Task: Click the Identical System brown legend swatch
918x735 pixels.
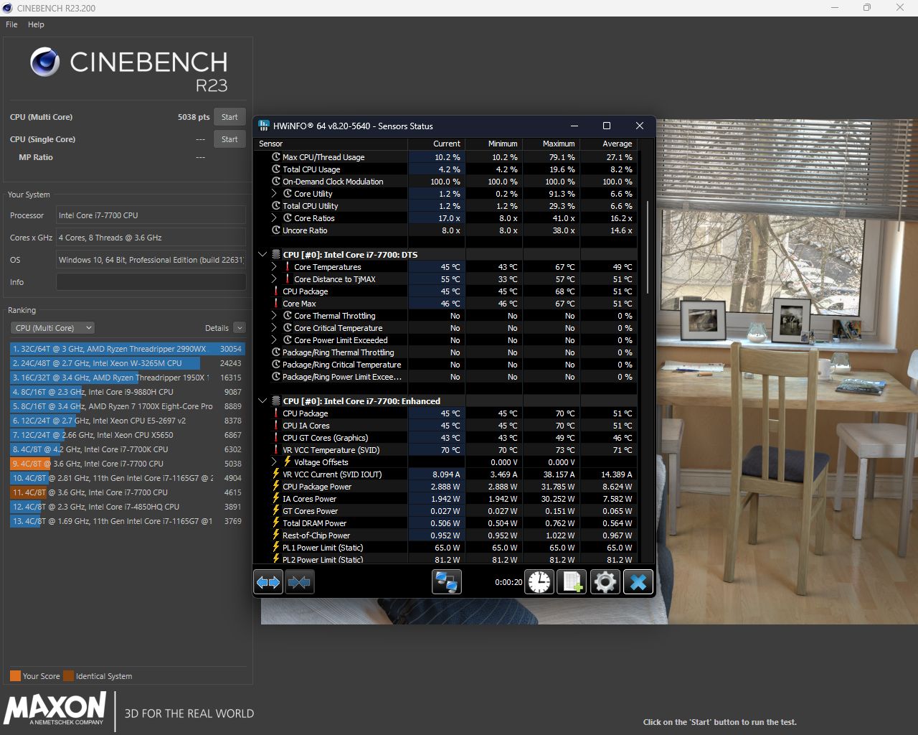Action: point(68,676)
